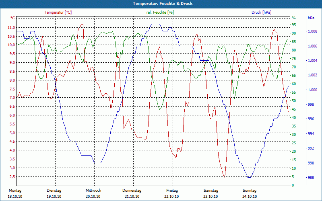This screenshot has height=201, width=322.
Task: Click temperature axis value '9,0'
Action: point(12,63)
